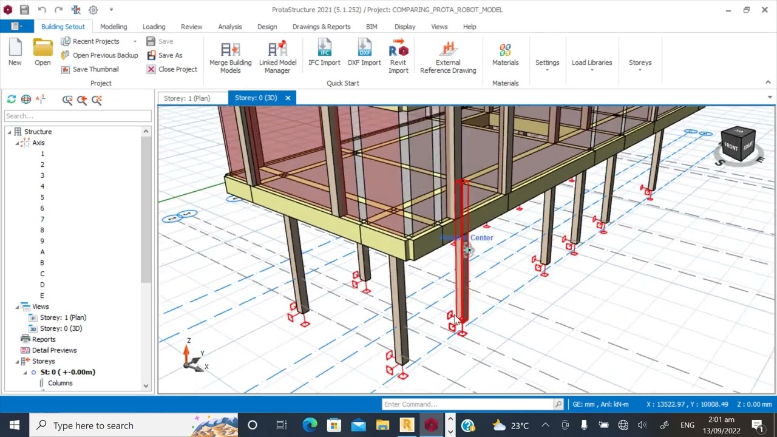The width and height of the screenshot is (777, 437).
Task: Close the Storey: 0 (3D) tab
Action: tap(288, 98)
